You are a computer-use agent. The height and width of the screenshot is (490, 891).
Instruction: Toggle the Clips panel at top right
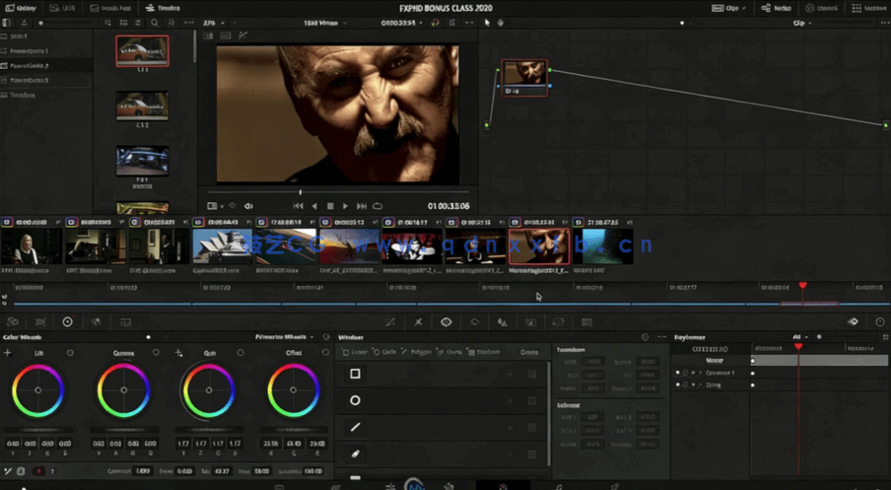point(729,8)
